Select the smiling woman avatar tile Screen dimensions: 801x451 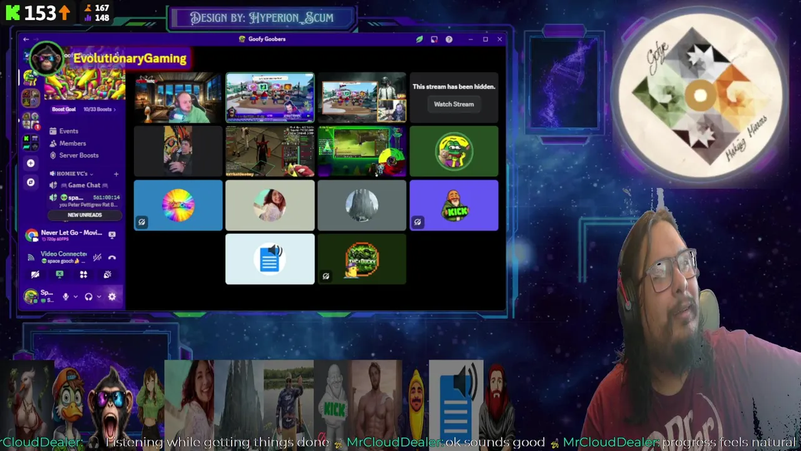(x=270, y=205)
